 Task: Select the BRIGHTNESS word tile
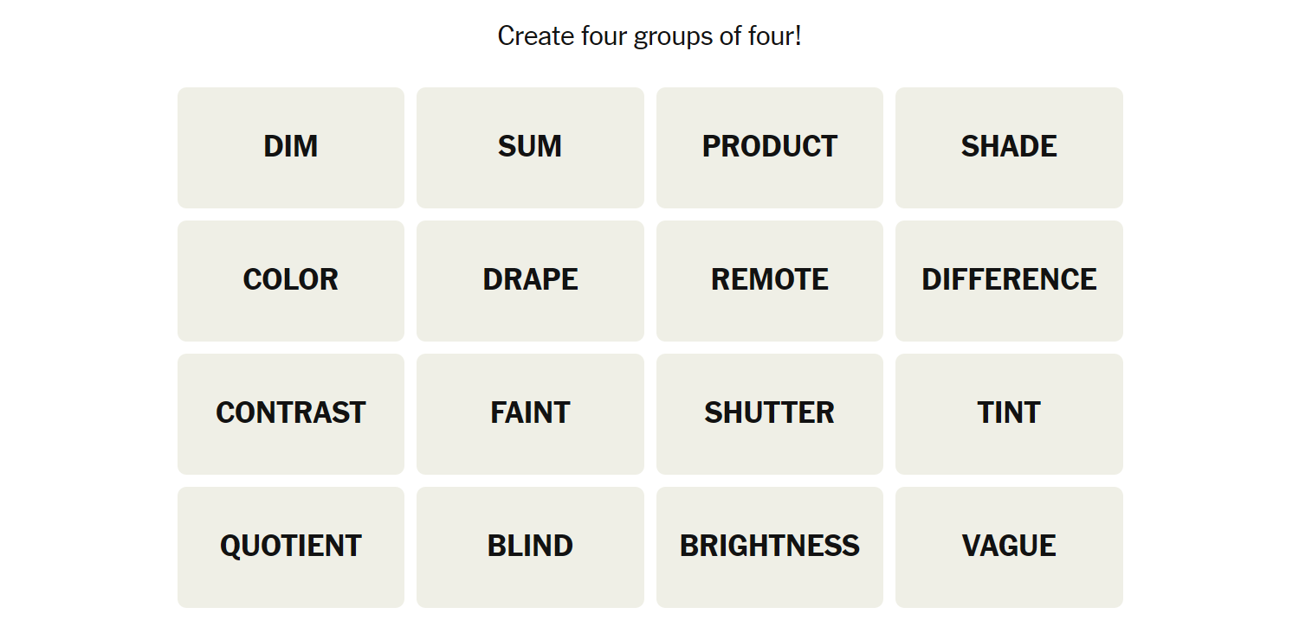tap(770, 546)
